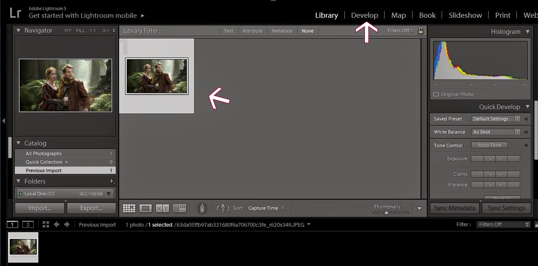Toggle the Original Photo indicator below histogram
The image size is (538, 266).
436,94
